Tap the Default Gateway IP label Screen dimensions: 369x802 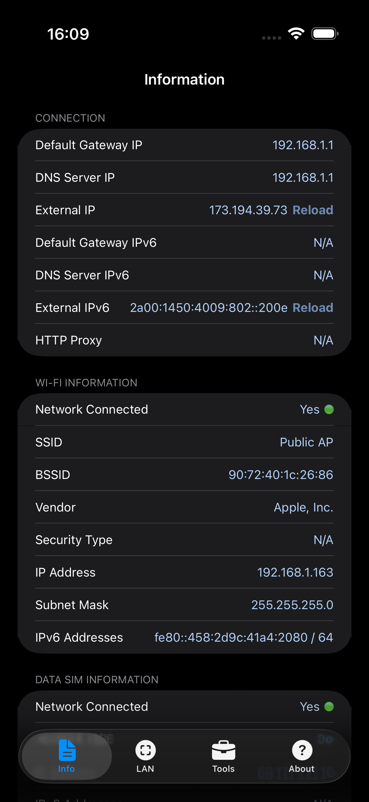pos(89,145)
